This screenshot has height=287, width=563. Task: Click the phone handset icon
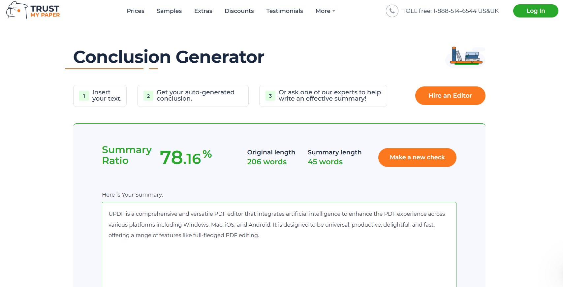391,11
